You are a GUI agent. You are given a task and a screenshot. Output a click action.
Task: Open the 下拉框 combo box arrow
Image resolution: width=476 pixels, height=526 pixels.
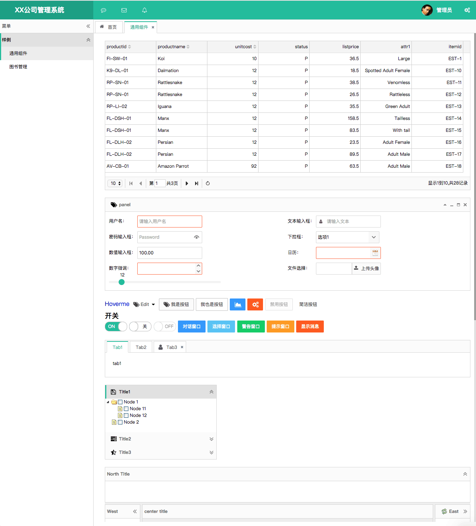click(374, 237)
